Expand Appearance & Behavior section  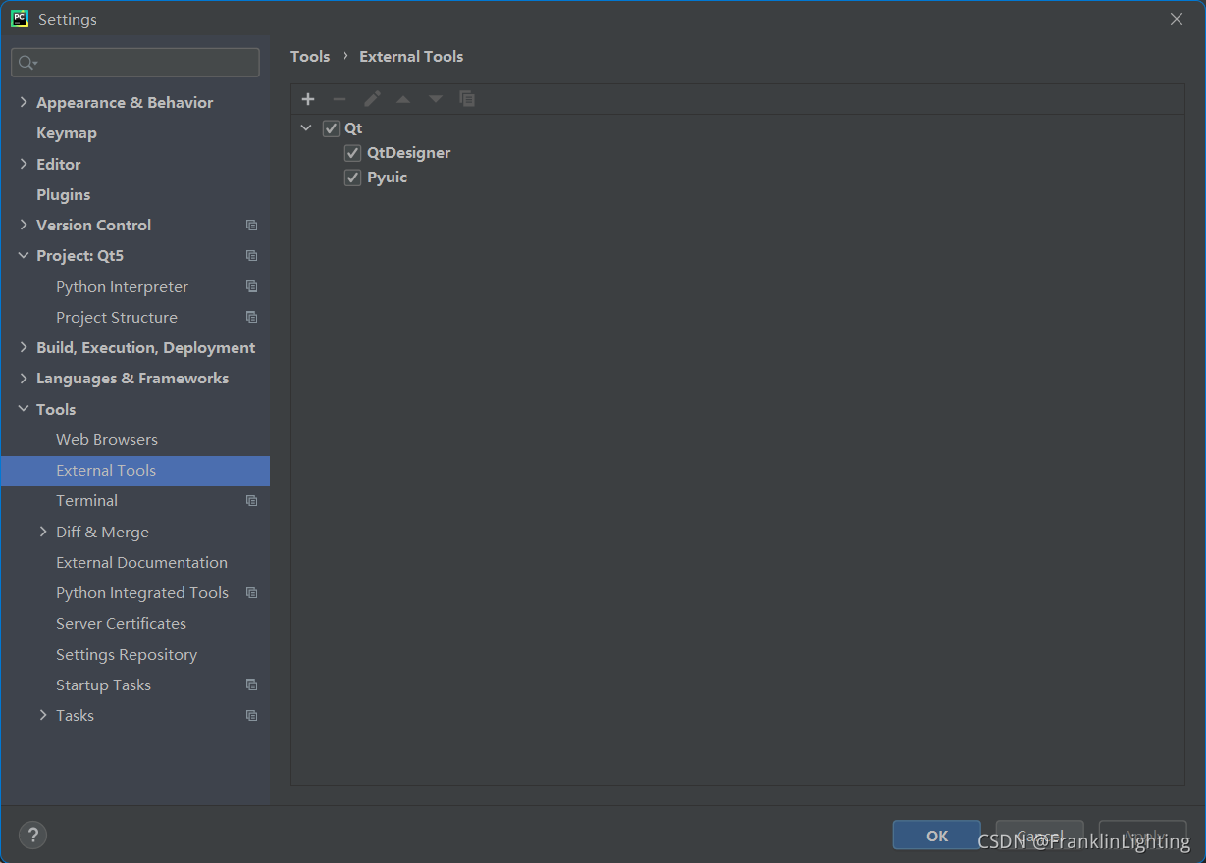click(x=24, y=103)
